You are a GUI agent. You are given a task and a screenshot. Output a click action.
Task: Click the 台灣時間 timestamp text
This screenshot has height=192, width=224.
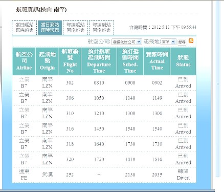pos(163,27)
